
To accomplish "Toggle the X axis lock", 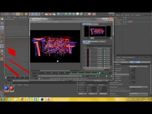I will 30,14.
